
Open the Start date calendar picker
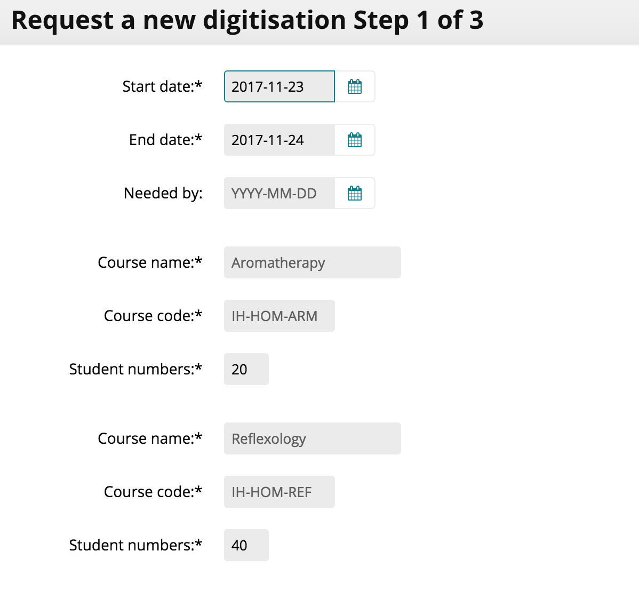355,86
